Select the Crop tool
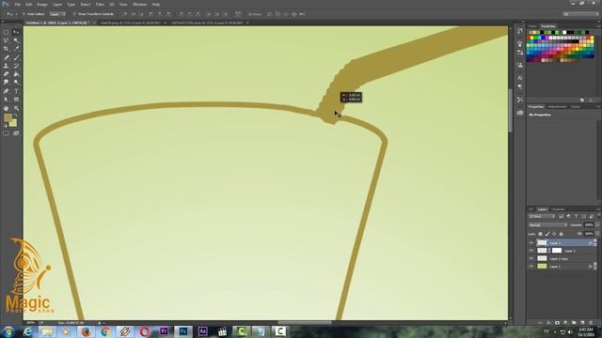The height and width of the screenshot is (338, 602). click(x=6, y=49)
